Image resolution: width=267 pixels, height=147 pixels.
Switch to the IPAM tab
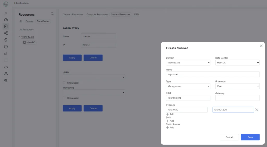(x=136, y=14)
